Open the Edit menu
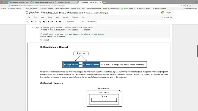The image size is (198, 111). [x=35, y=17]
